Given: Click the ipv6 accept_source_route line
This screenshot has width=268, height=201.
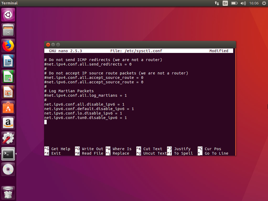Looking at the screenshot, I should click(x=94, y=82).
